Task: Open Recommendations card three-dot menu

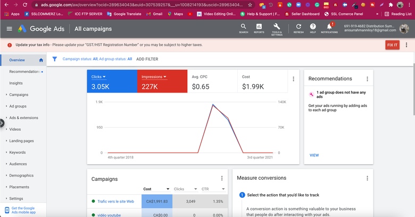Action: [367, 79]
